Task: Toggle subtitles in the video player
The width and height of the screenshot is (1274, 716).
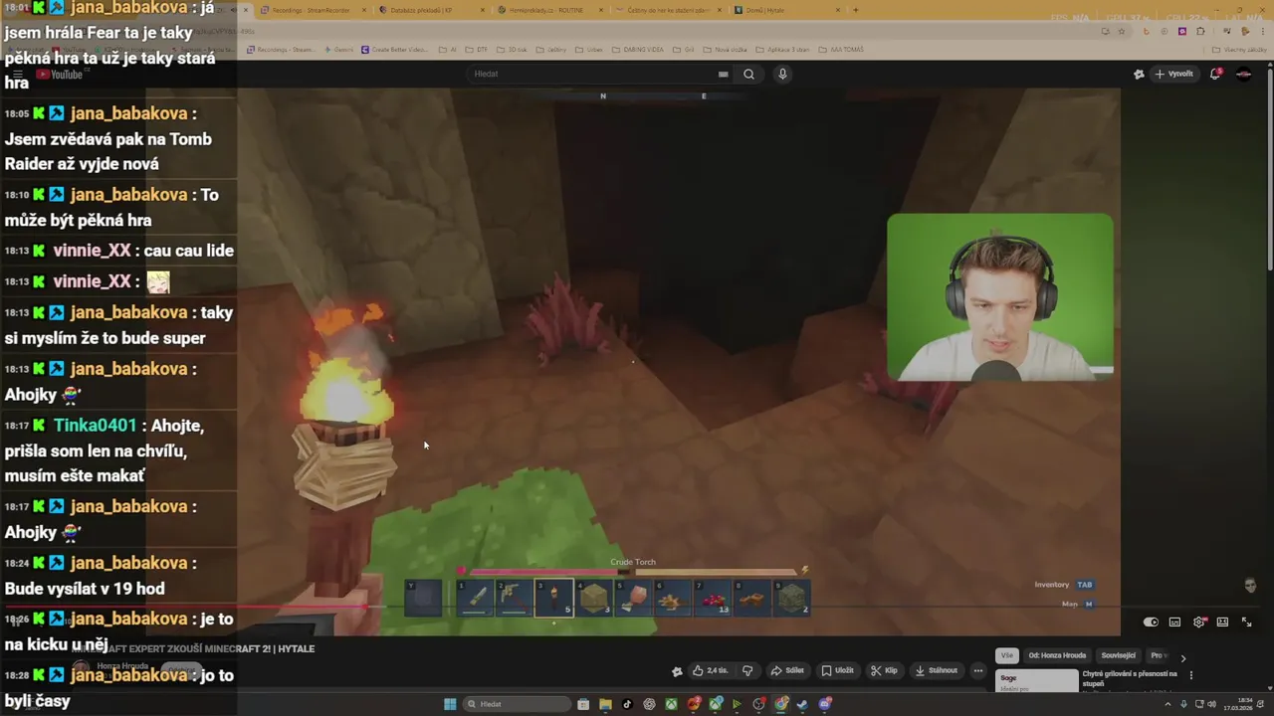Action: point(1174,622)
